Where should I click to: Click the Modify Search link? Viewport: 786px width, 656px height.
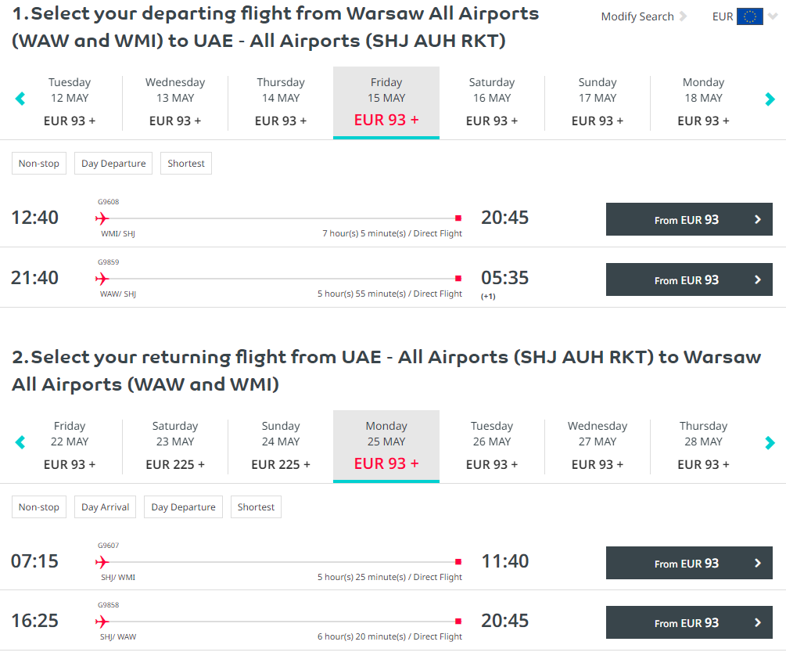click(637, 16)
